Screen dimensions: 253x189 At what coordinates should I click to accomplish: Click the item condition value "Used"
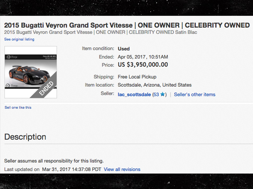[x=124, y=49]
